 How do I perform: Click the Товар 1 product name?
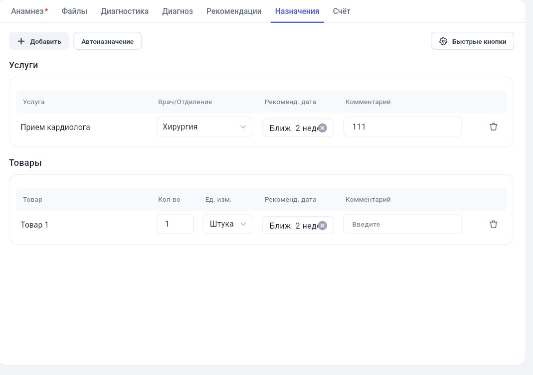[35, 225]
